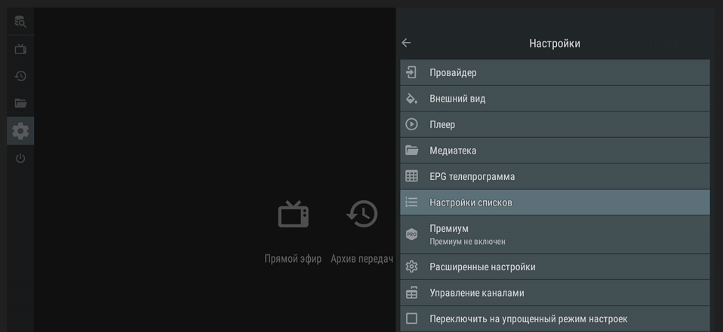Open EPG телепрограмма settings
This screenshot has height=332, width=723.
pyautogui.click(x=555, y=177)
